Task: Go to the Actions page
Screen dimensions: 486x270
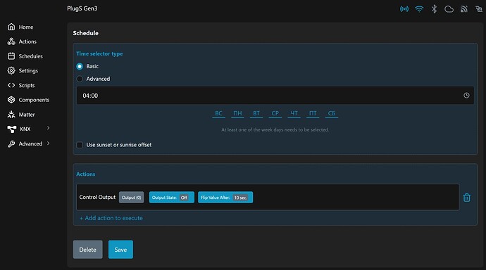Action: (x=27, y=41)
